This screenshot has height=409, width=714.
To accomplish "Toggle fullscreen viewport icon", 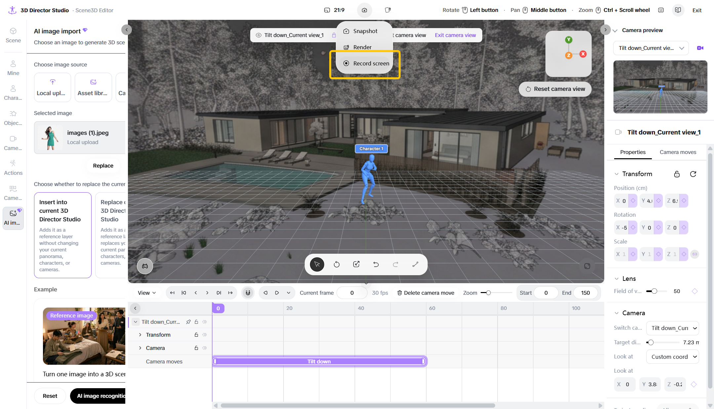I will tap(587, 266).
